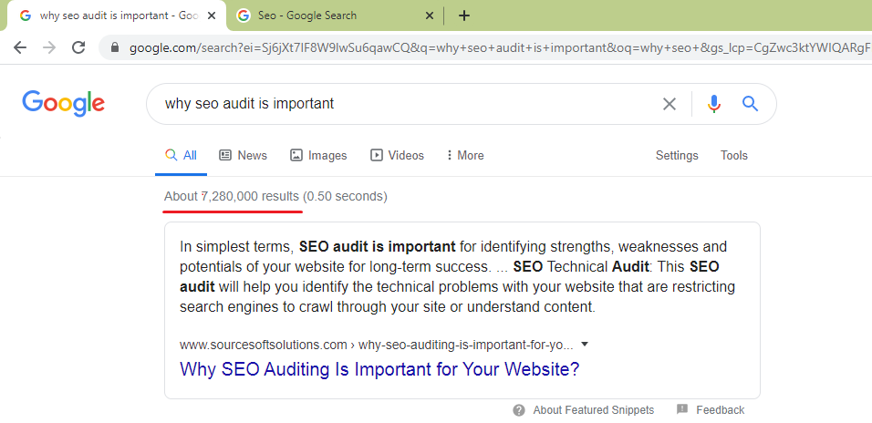Open 'Why SEO Auditing Is Important for Your Website?' link
The height and width of the screenshot is (423, 872).
(379, 369)
